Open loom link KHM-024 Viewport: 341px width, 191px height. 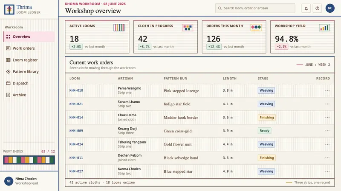pos(76,144)
